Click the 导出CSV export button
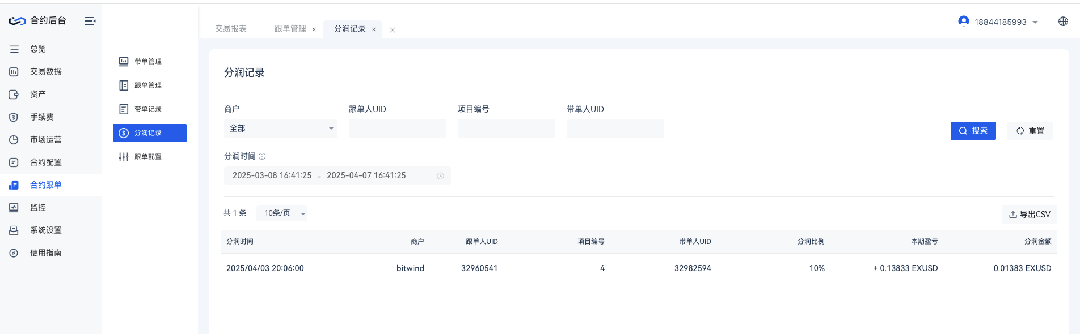1080x334 pixels. point(1030,215)
